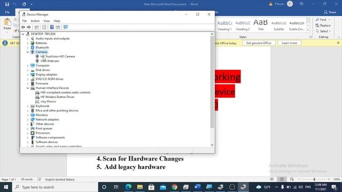Open Windows Start menu
The image size is (342, 192).
click(x=6, y=187)
